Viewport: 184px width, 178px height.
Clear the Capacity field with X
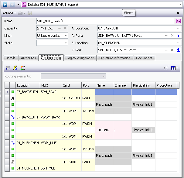[65, 28]
